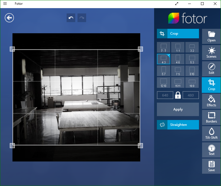
Task: Click the width field showing 640
Action: [x=165, y=95]
